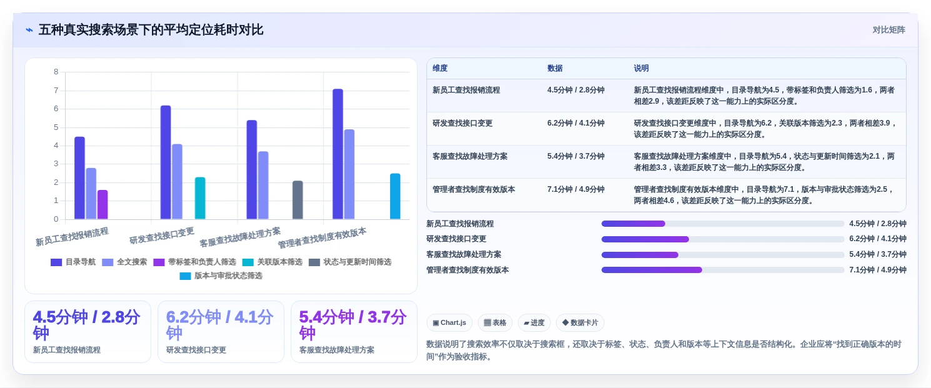The width and height of the screenshot is (931, 388).
Task: Click the 维度 column header
Action: [440, 69]
